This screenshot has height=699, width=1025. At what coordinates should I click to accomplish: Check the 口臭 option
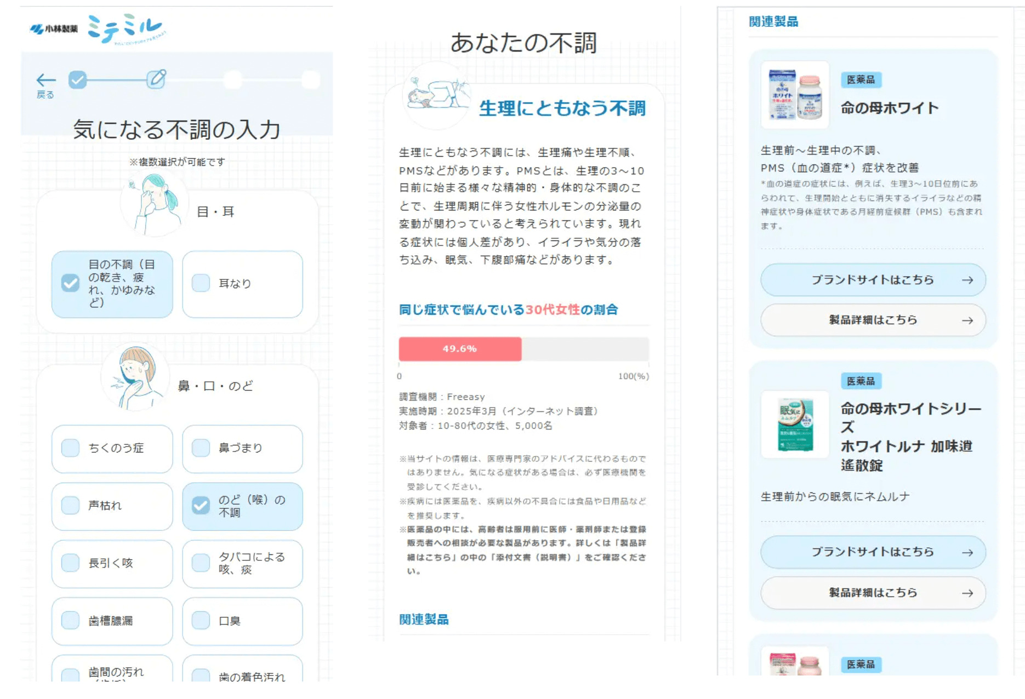point(201,621)
